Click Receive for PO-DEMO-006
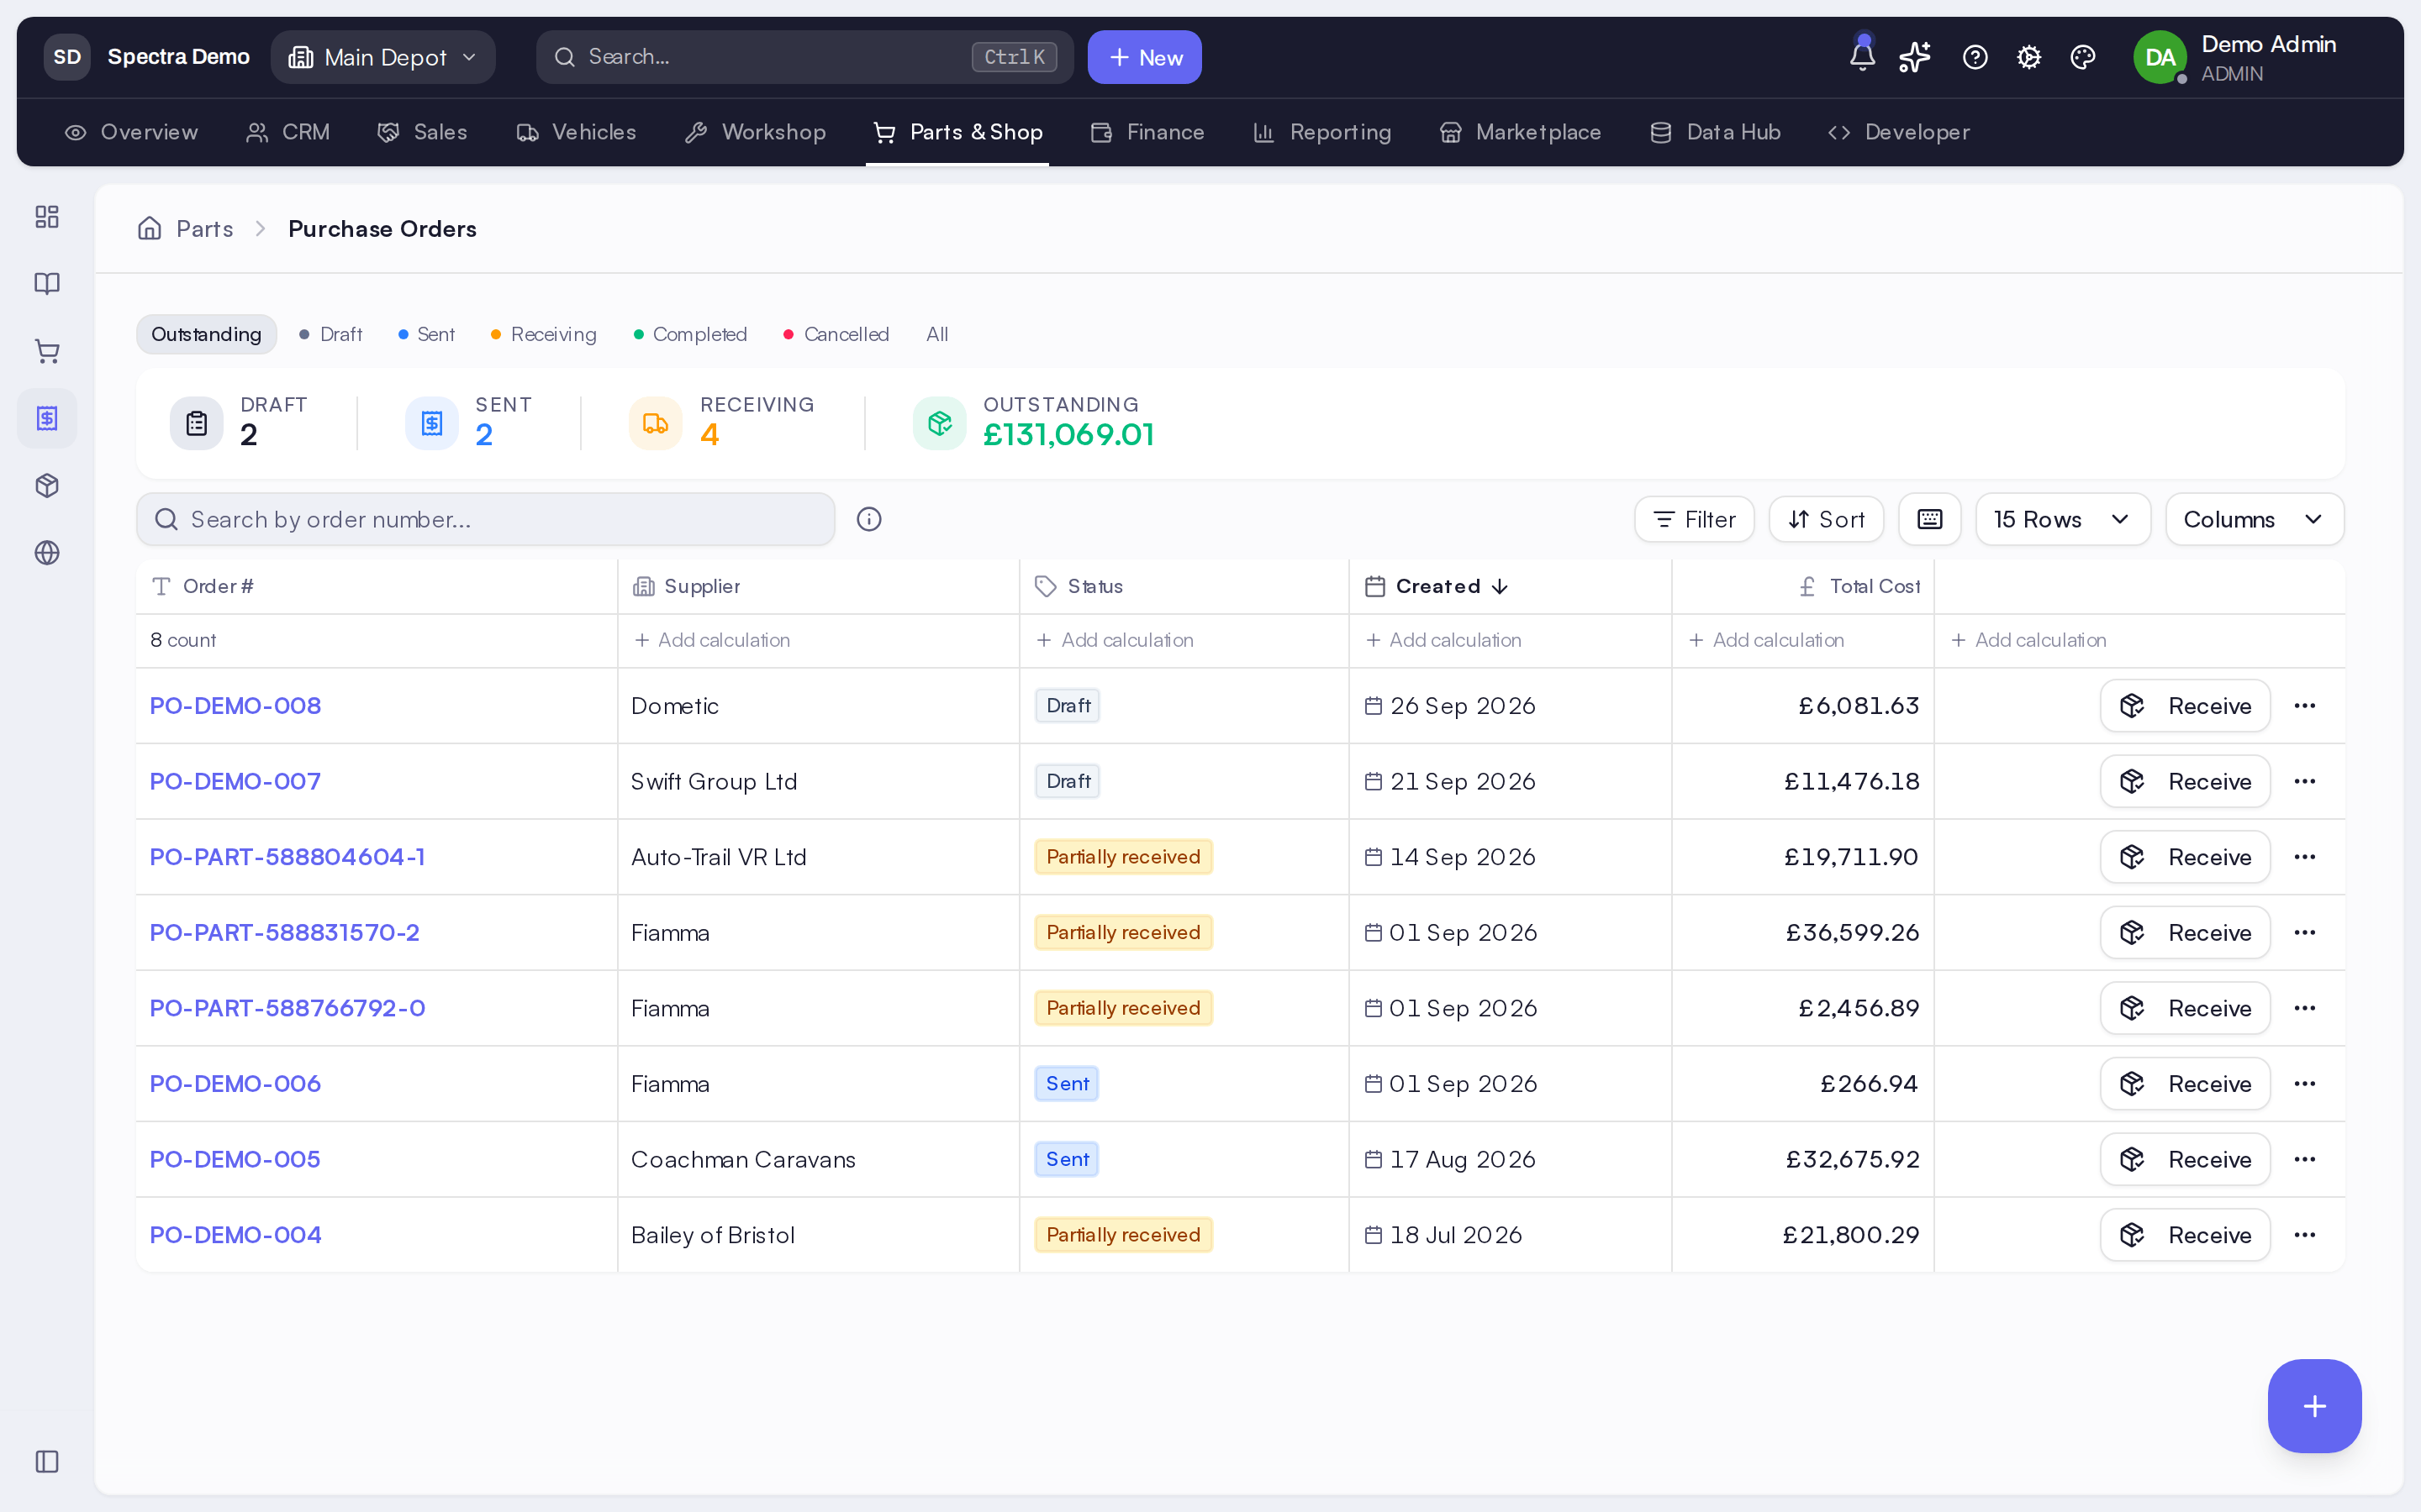Viewport: 2421px width, 1512px height. click(x=2185, y=1084)
